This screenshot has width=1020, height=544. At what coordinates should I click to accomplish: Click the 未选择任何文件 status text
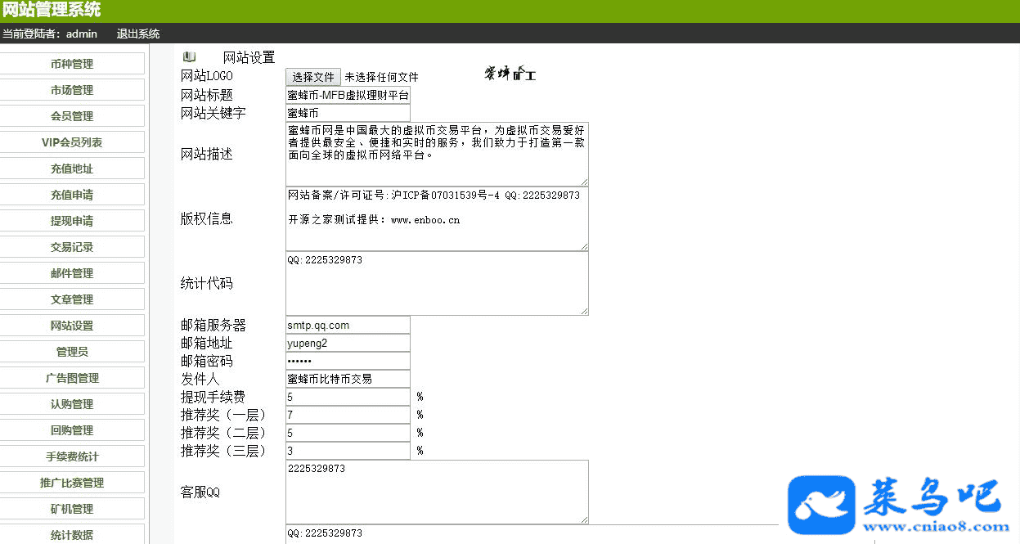381,77
